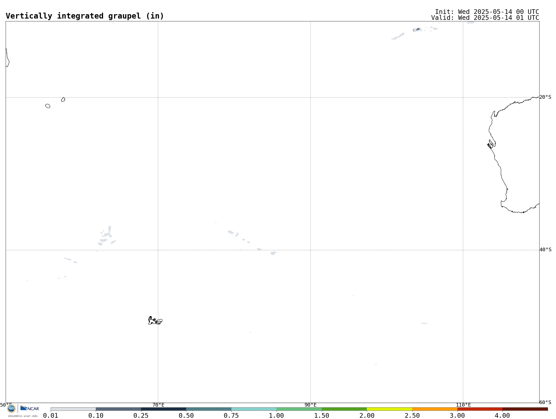The height and width of the screenshot is (419, 556).
Task: Click the 4.00 colorbar tick label
Action: 502,416
